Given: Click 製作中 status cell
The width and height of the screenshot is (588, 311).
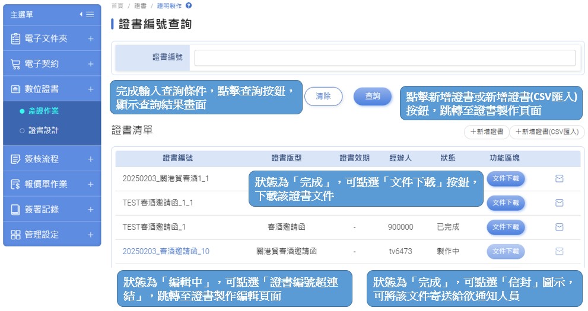Looking at the screenshot, I should click(x=448, y=251).
